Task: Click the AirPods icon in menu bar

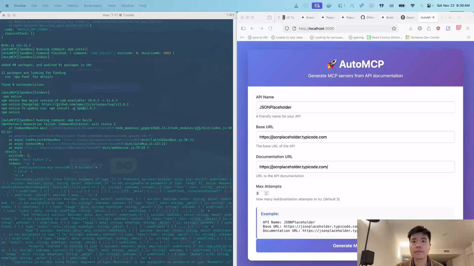Action: point(382,6)
